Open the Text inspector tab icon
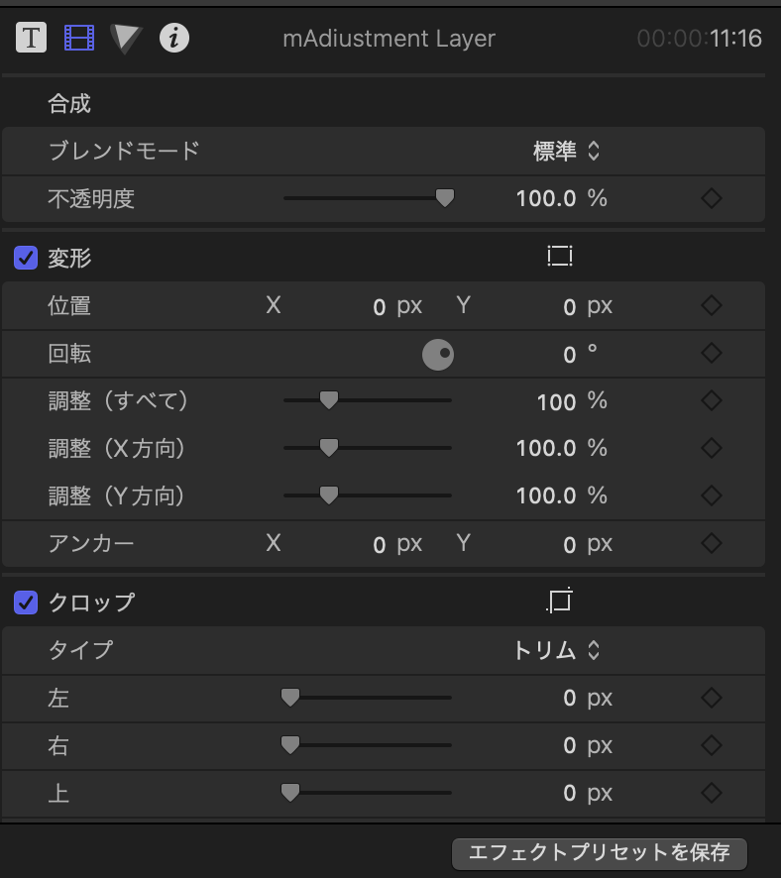The image size is (781, 878). pos(33,38)
